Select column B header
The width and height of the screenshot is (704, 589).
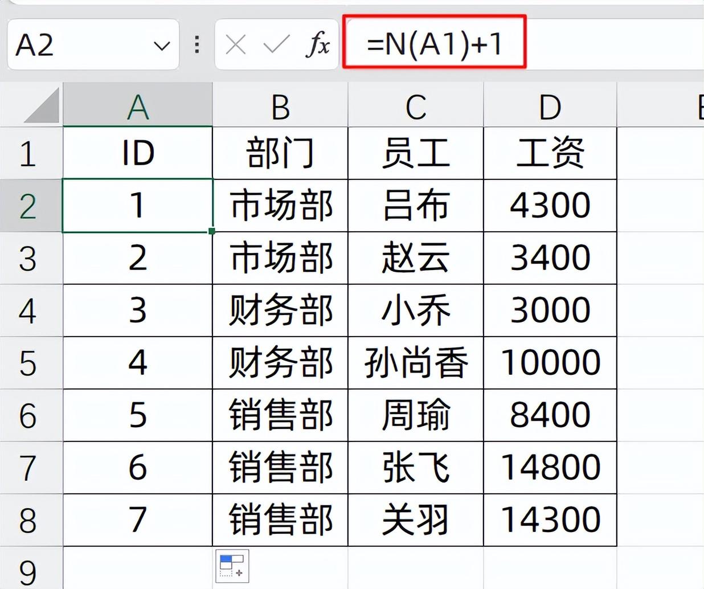coord(280,105)
